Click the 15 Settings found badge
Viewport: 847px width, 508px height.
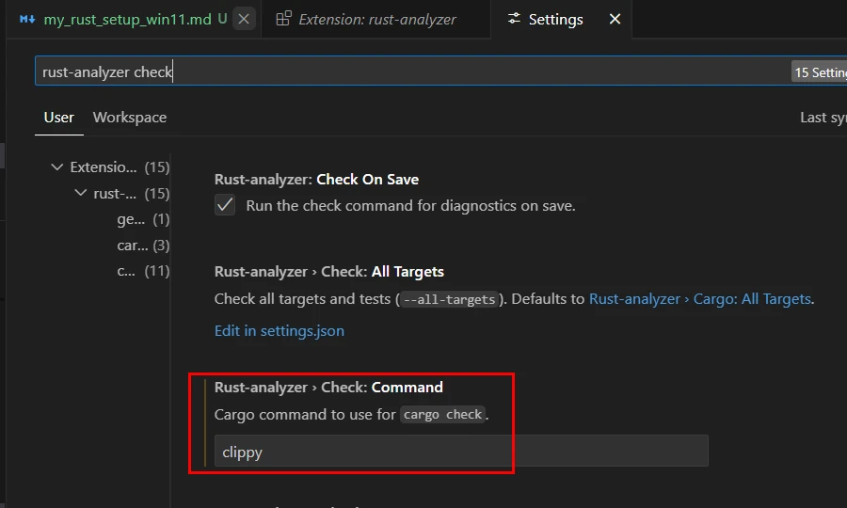(819, 71)
